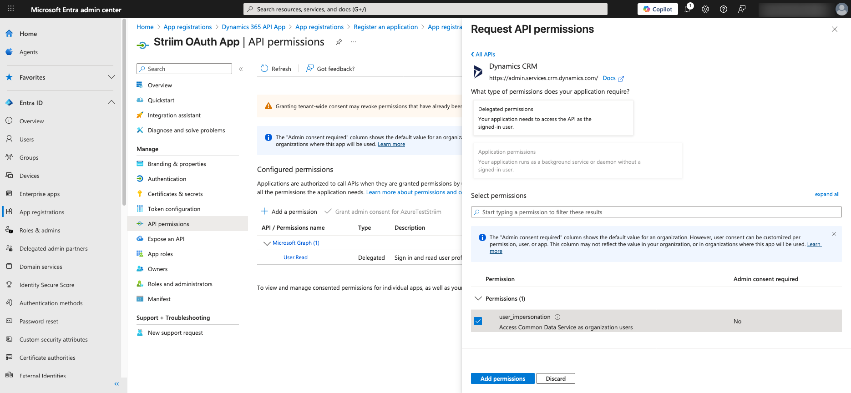Open the portal settings gear icon
This screenshot has height=393, width=851.
[705, 9]
